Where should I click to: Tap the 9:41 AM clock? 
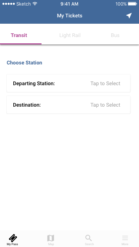point(69,4)
